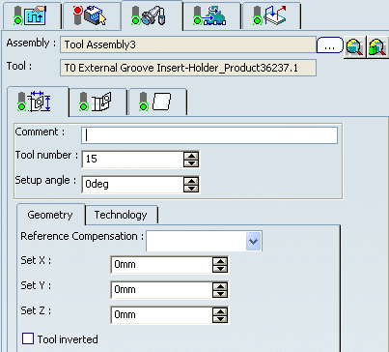Select the insert shape sub-tab
The width and height of the screenshot is (389, 352).
(157, 102)
